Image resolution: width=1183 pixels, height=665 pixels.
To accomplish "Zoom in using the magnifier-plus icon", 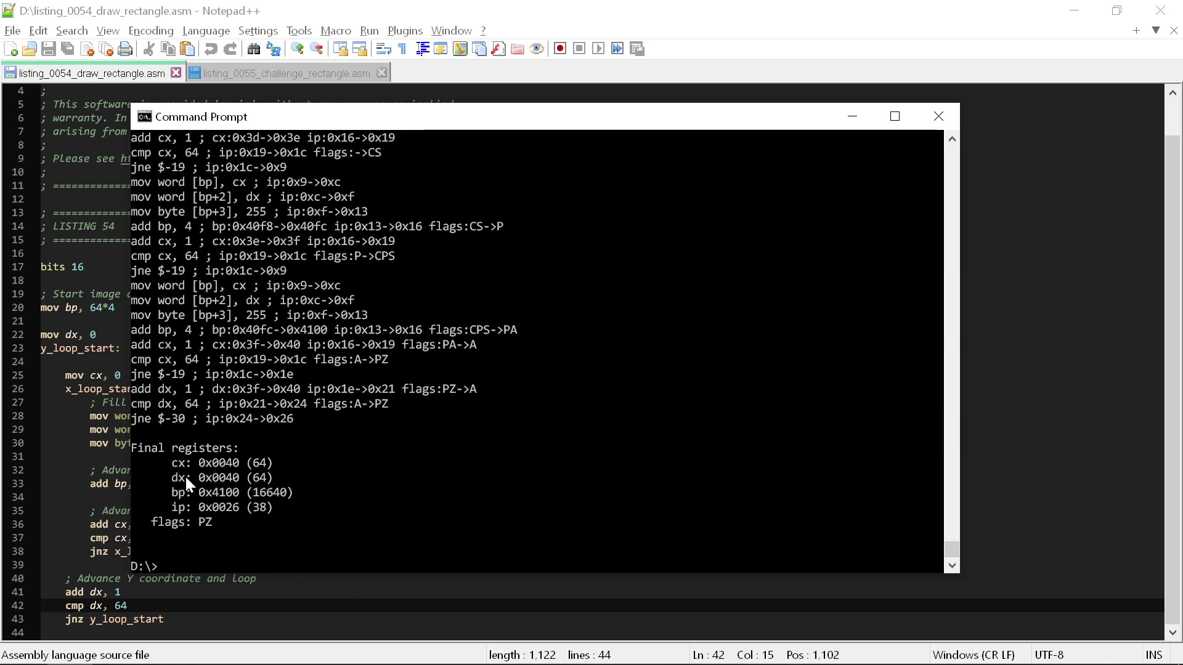I will [x=297, y=49].
